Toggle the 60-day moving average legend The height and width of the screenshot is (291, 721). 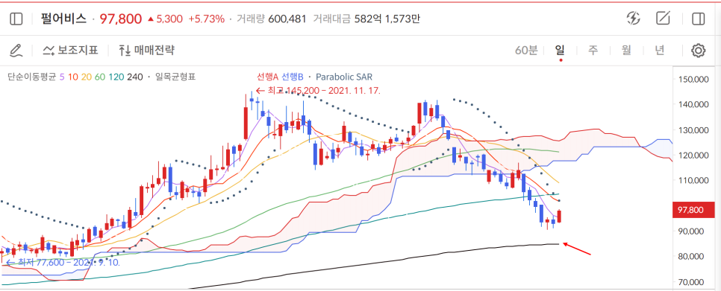pos(100,77)
